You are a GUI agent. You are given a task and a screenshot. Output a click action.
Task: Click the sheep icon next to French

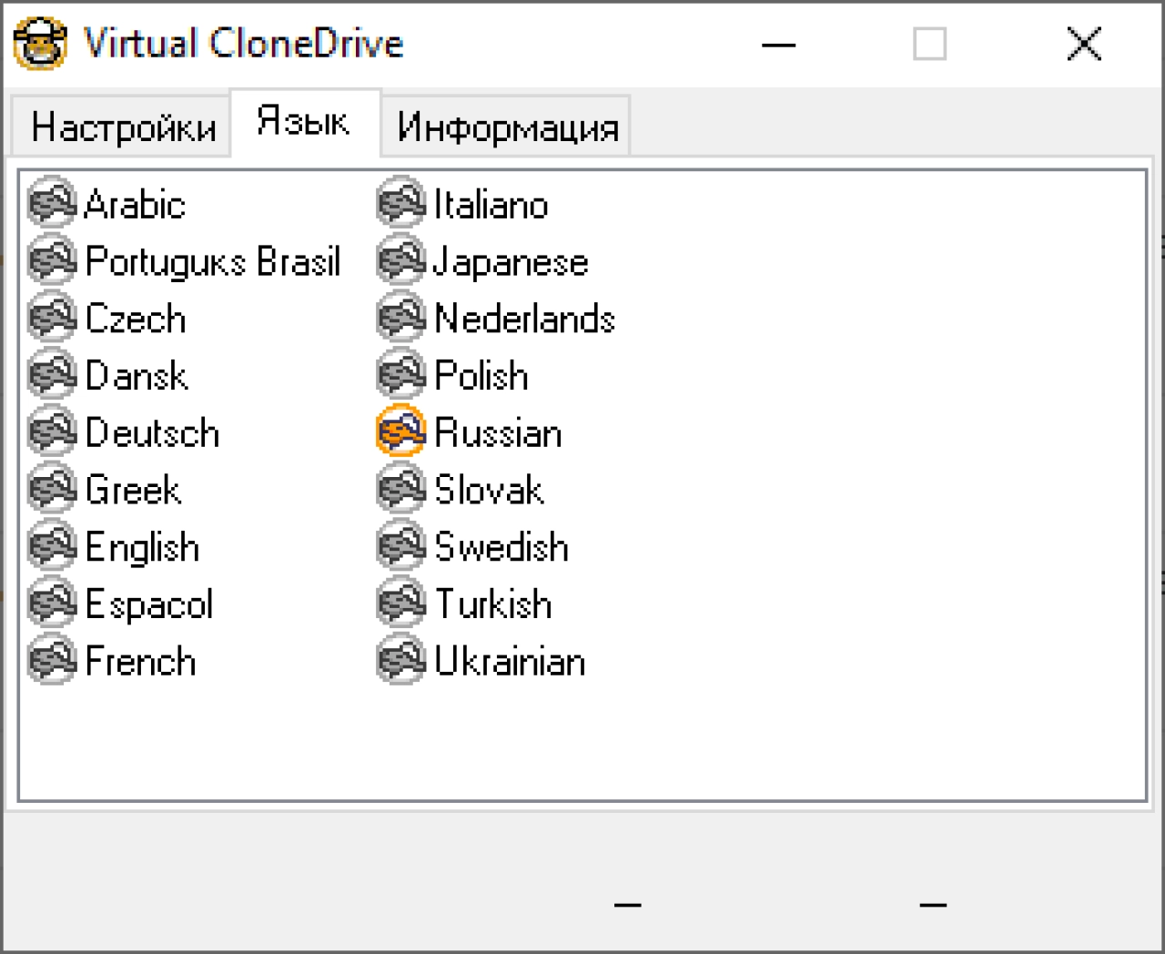point(52,660)
